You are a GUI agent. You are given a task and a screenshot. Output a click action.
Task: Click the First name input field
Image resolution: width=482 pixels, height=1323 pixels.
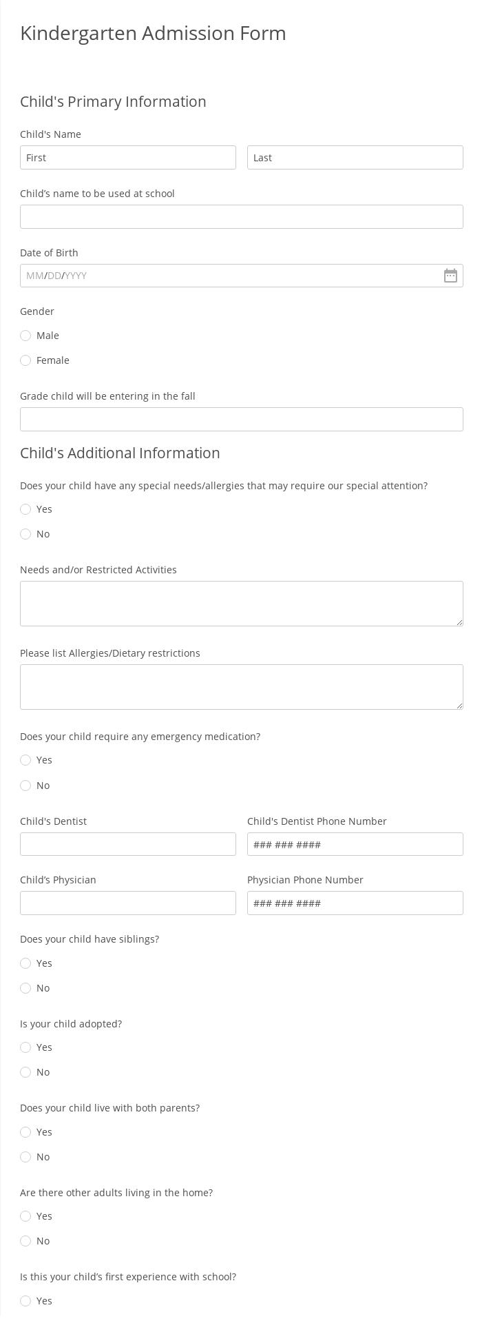click(x=127, y=157)
